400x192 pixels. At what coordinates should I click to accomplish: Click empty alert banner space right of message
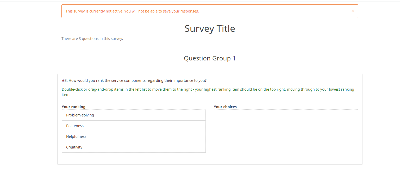[x=273, y=11]
